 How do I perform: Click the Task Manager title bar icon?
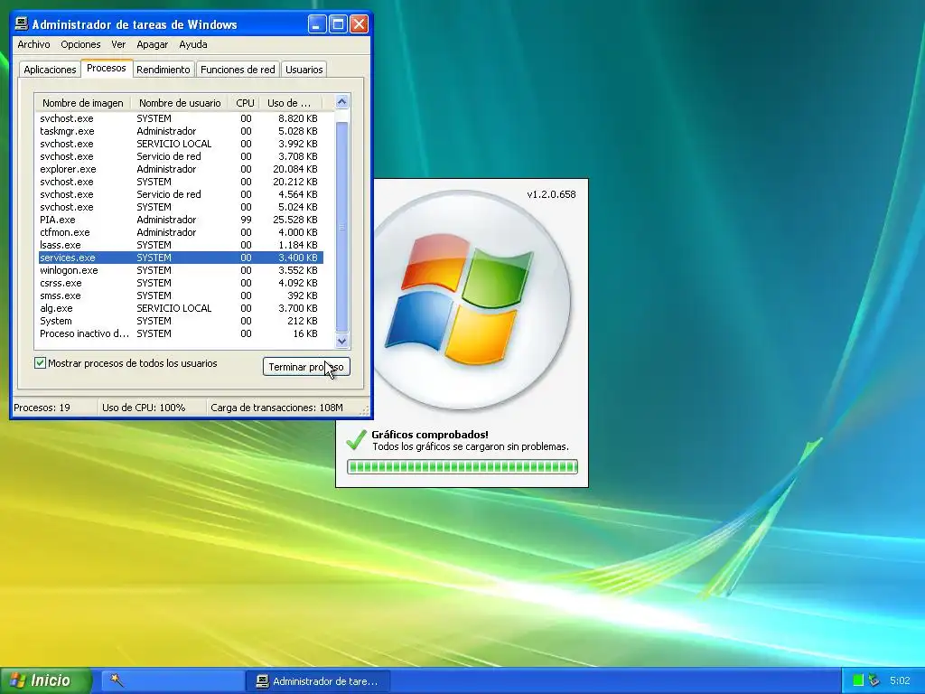[x=22, y=24]
